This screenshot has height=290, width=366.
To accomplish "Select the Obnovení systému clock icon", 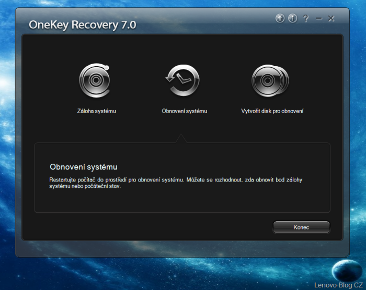I will (x=181, y=81).
